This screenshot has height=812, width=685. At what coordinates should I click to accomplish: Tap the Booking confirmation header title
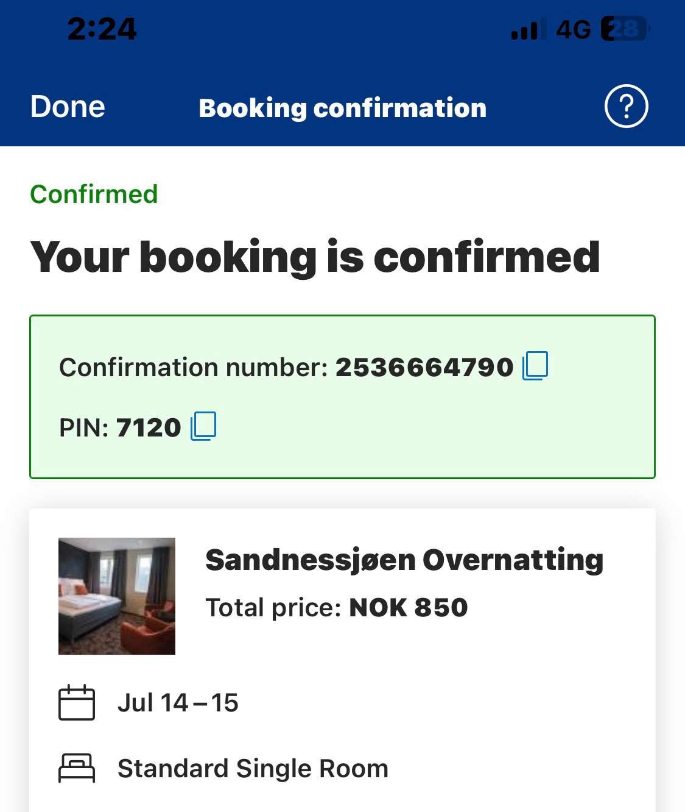[x=342, y=108]
